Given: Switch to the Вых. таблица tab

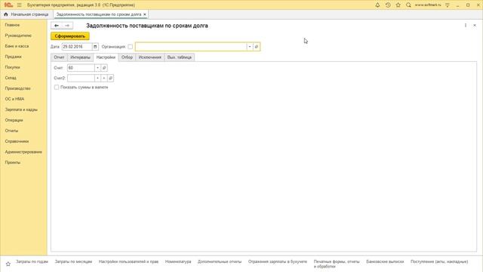Looking at the screenshot, I should (x=180, y=57).
